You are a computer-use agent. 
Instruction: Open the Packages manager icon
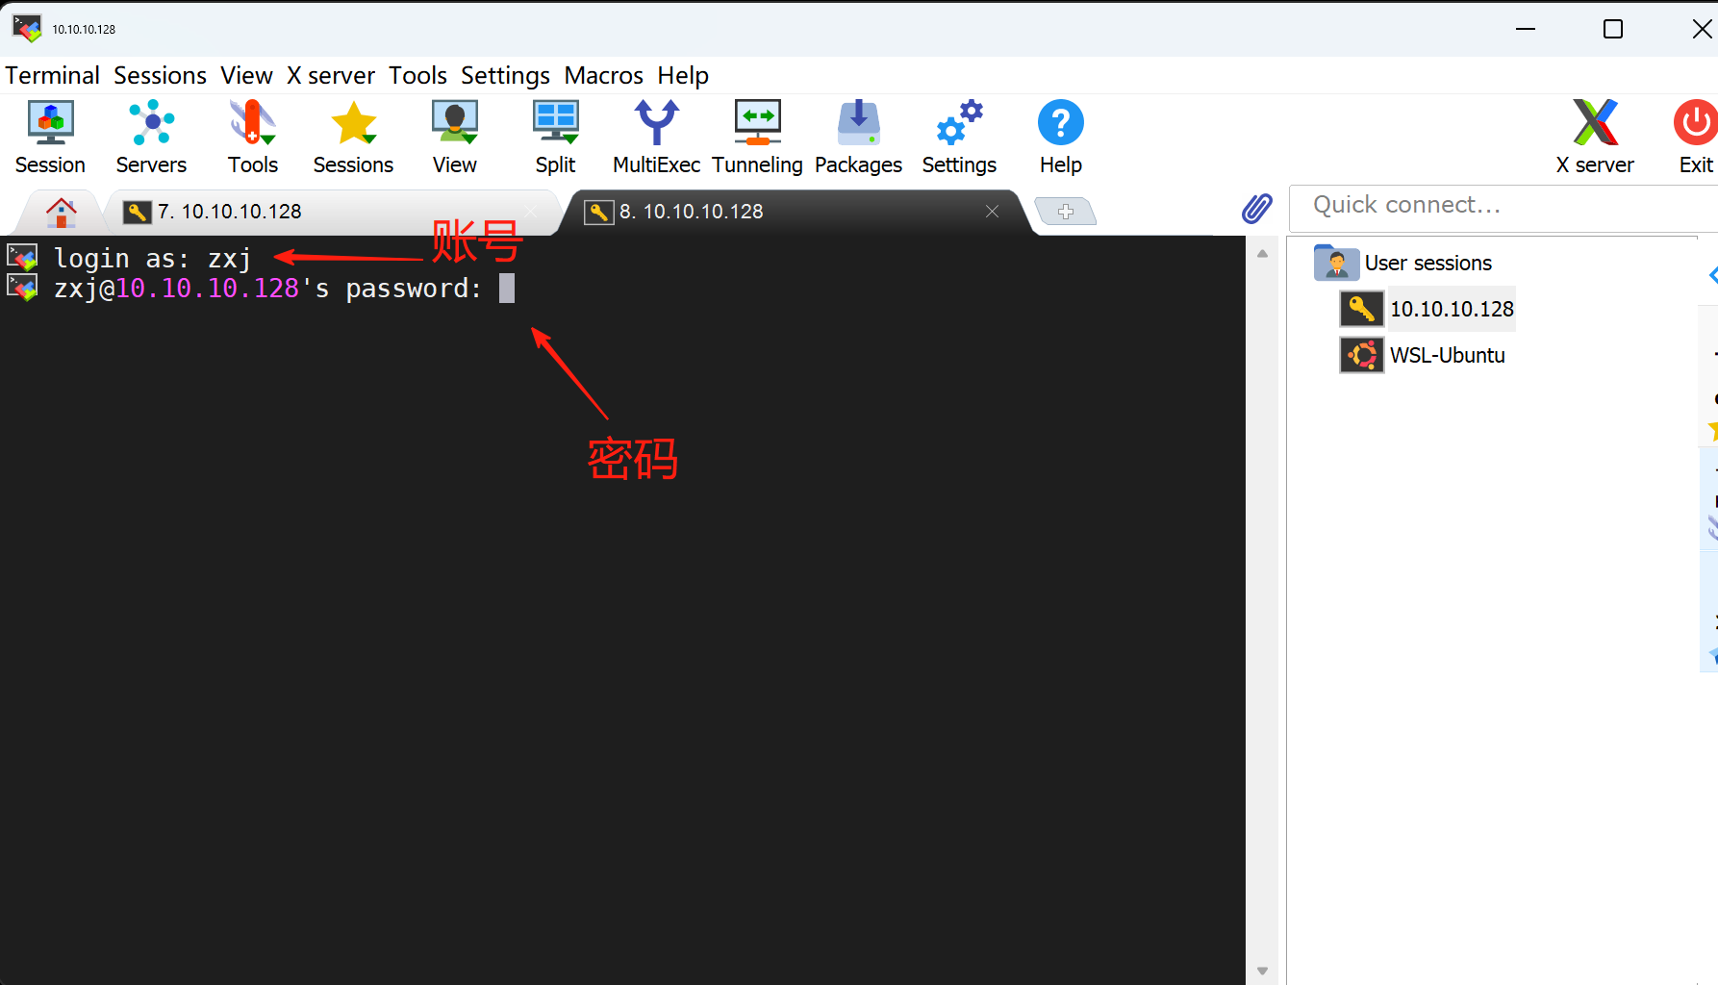858,137
